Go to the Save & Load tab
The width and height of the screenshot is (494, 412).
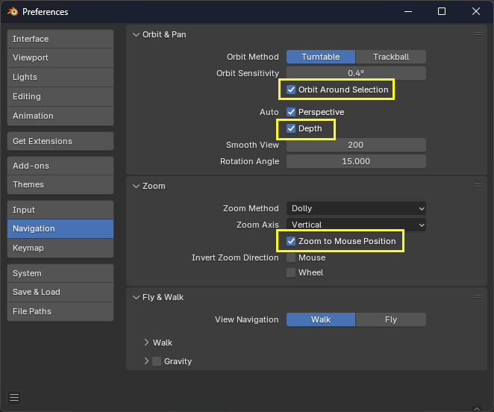[x=60, y=292]
